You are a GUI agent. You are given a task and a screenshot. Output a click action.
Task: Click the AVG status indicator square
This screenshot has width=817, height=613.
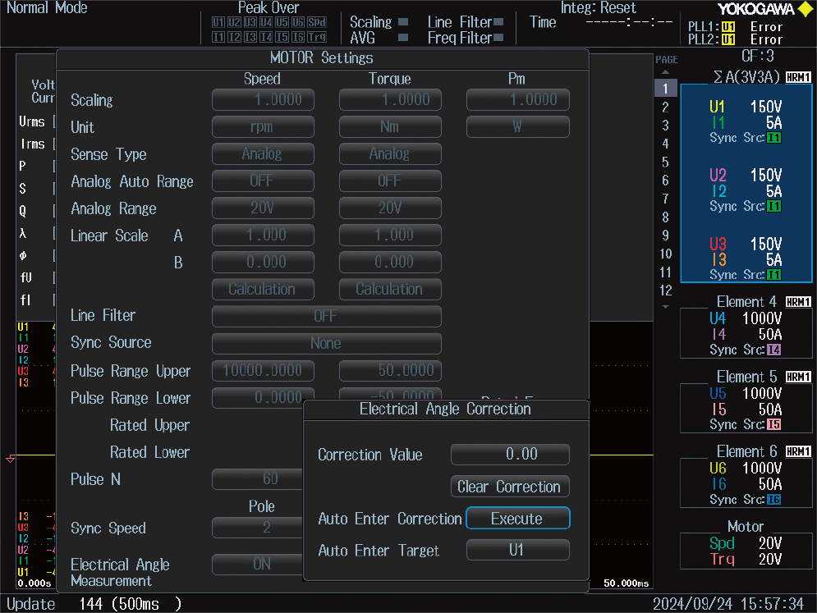[x=403, y=38]
